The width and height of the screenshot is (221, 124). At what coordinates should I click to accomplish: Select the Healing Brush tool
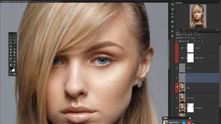pyautogui.click(x=11, y=46)
